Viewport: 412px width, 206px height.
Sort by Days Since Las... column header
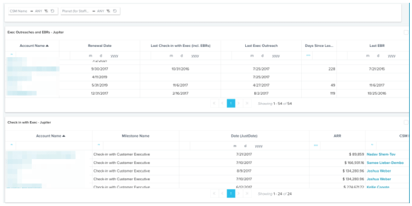tap(319, 46)
